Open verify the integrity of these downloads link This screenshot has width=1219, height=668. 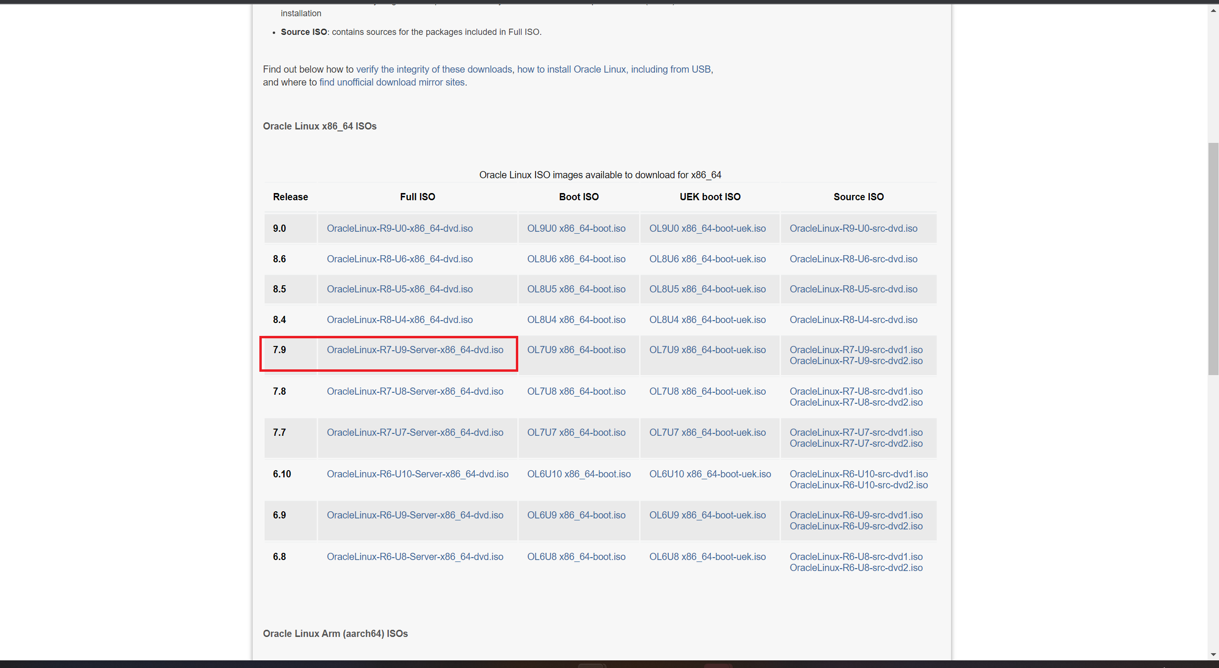[434, 69]
